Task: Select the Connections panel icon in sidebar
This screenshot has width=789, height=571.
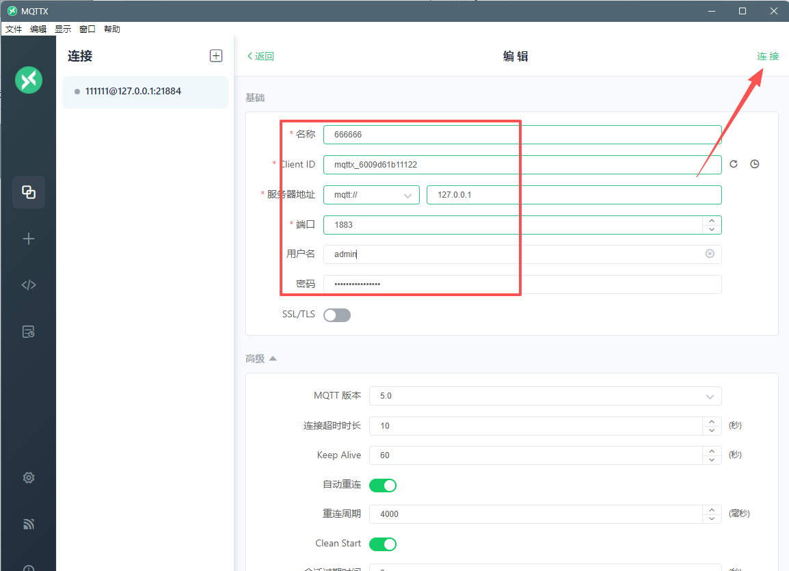Action: click(28, 192)
